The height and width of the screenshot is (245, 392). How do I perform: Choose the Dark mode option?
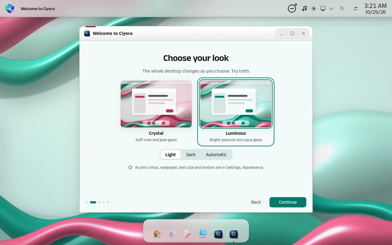click(191, 155)
